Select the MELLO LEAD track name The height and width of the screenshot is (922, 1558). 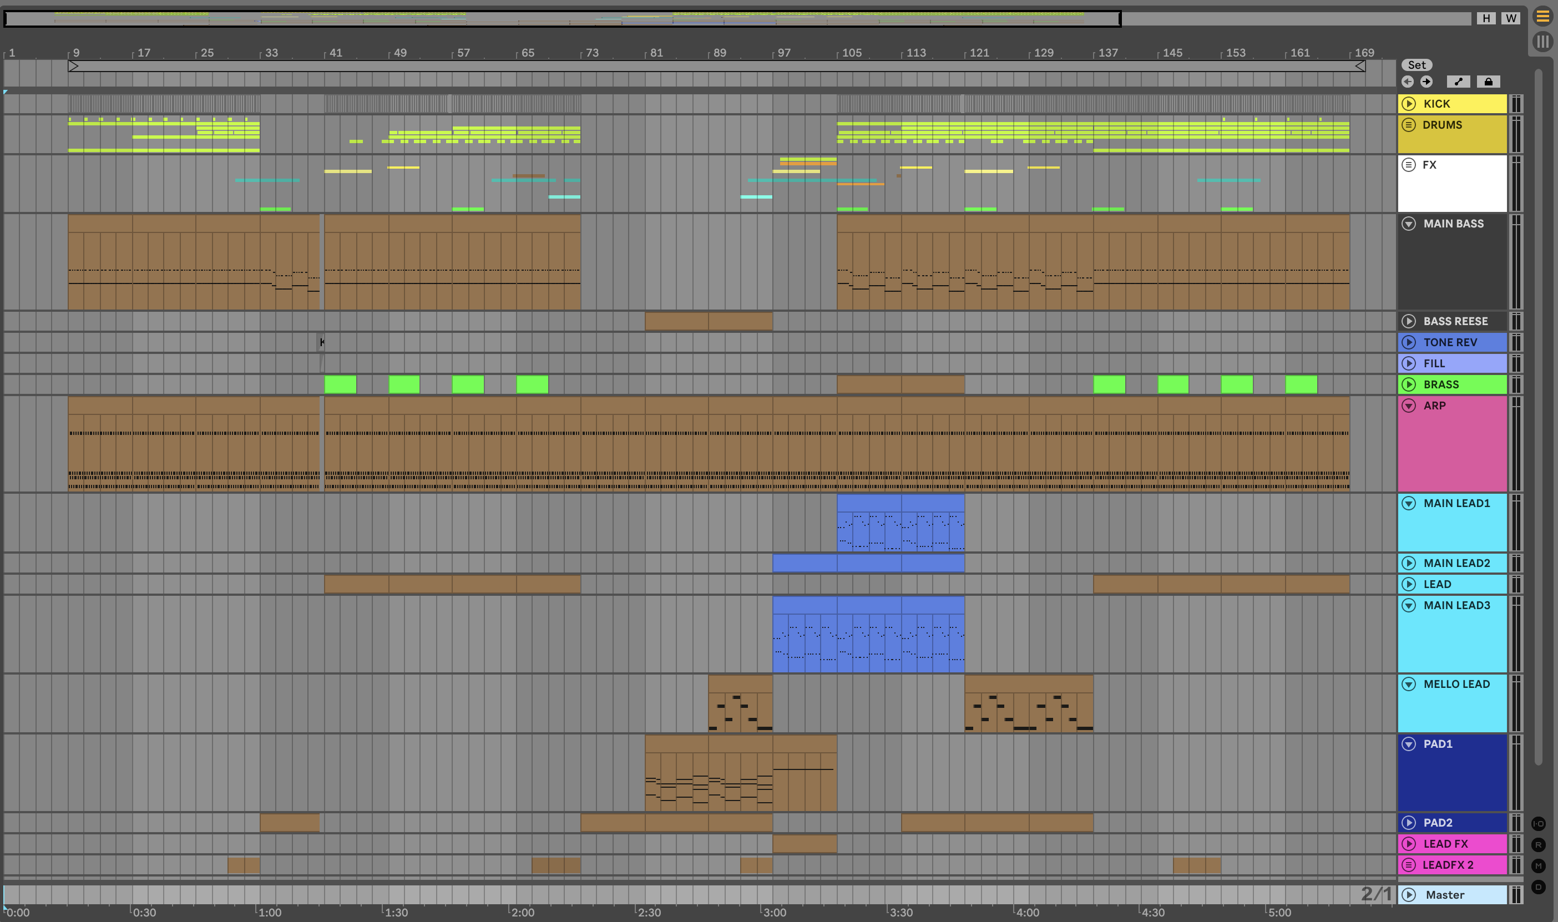[x=1456, y=684]
